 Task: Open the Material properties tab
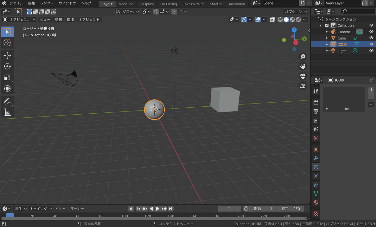(x=315, y=202)
